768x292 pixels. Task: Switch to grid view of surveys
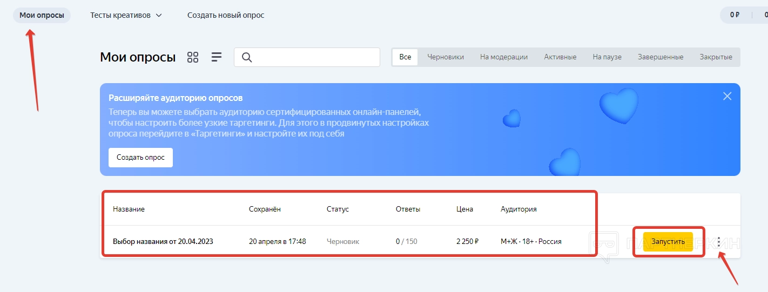193,57
